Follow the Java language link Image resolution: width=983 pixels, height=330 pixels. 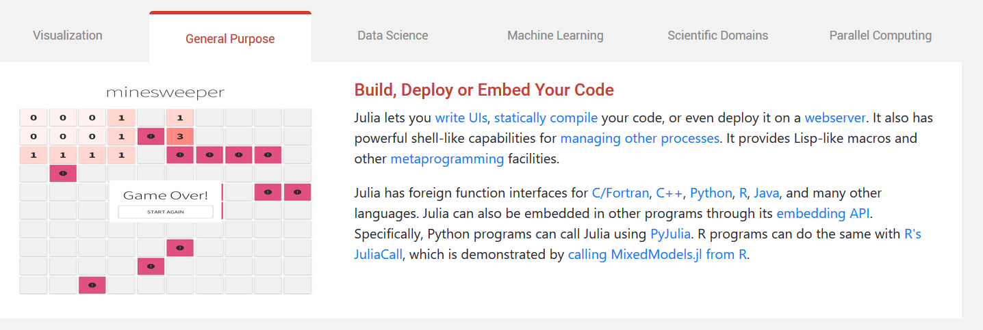coord(767,193)
